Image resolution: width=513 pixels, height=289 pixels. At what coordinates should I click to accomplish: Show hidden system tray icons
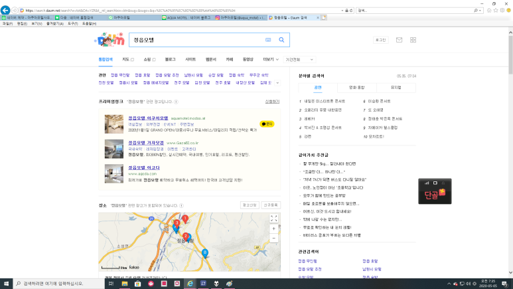[x=449, y=284]
